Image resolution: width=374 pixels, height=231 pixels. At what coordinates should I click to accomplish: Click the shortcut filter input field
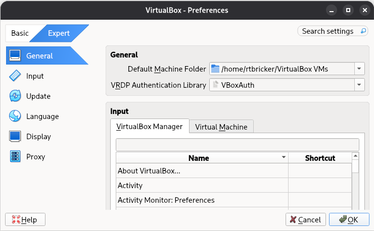click(x=238, y=145)
